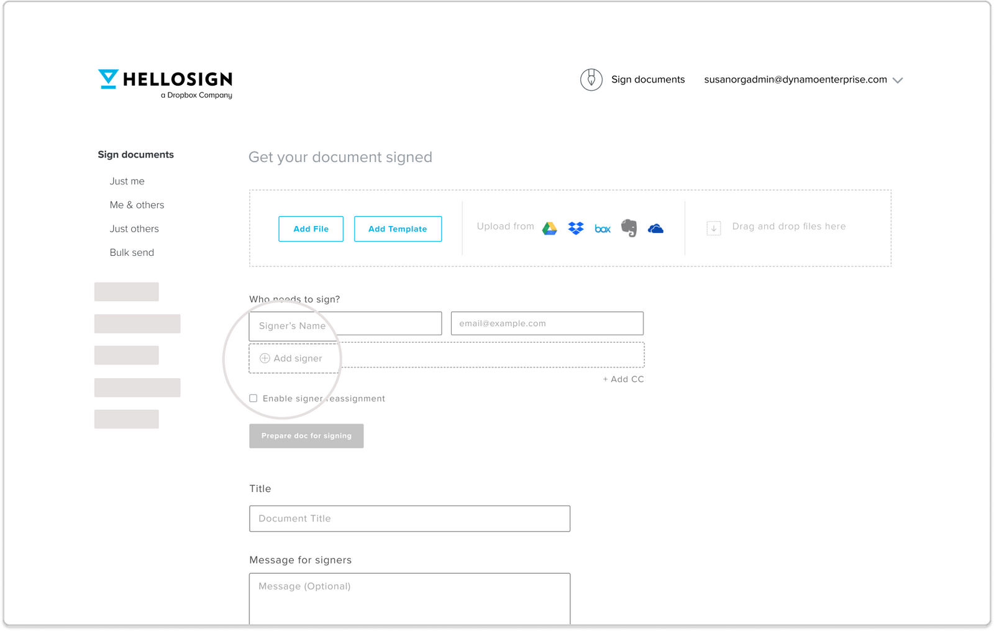Viewport: 994px width, 631px height.
Task: Click the pen nib icon beside Sign documents
Action: 591,79
